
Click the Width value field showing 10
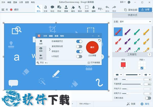148,79
